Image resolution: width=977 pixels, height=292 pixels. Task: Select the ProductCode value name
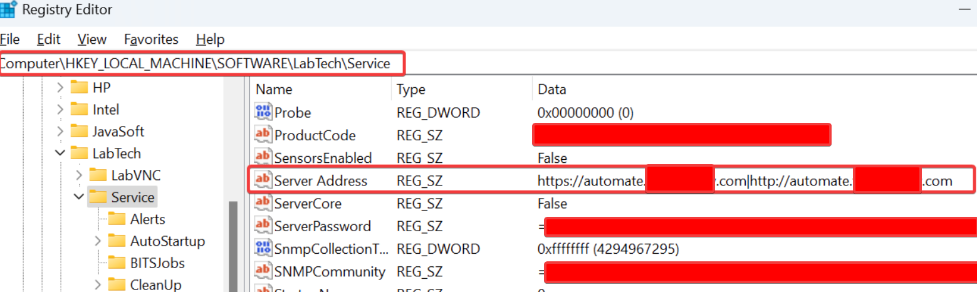(x=315, y=135)
